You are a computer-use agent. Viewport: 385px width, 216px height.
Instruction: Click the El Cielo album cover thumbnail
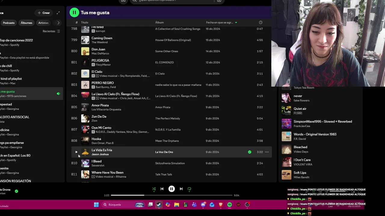tap(85, 74)
